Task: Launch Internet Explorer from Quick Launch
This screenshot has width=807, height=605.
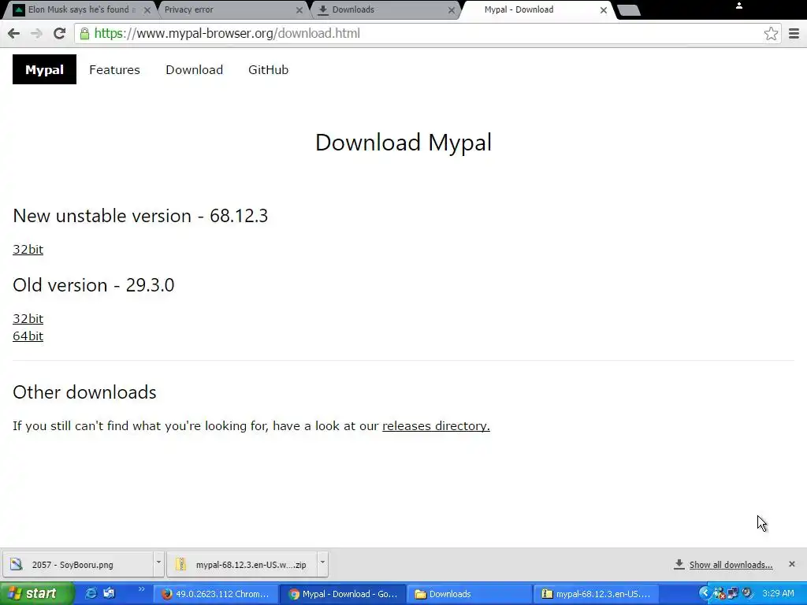Action: point(91,594)
